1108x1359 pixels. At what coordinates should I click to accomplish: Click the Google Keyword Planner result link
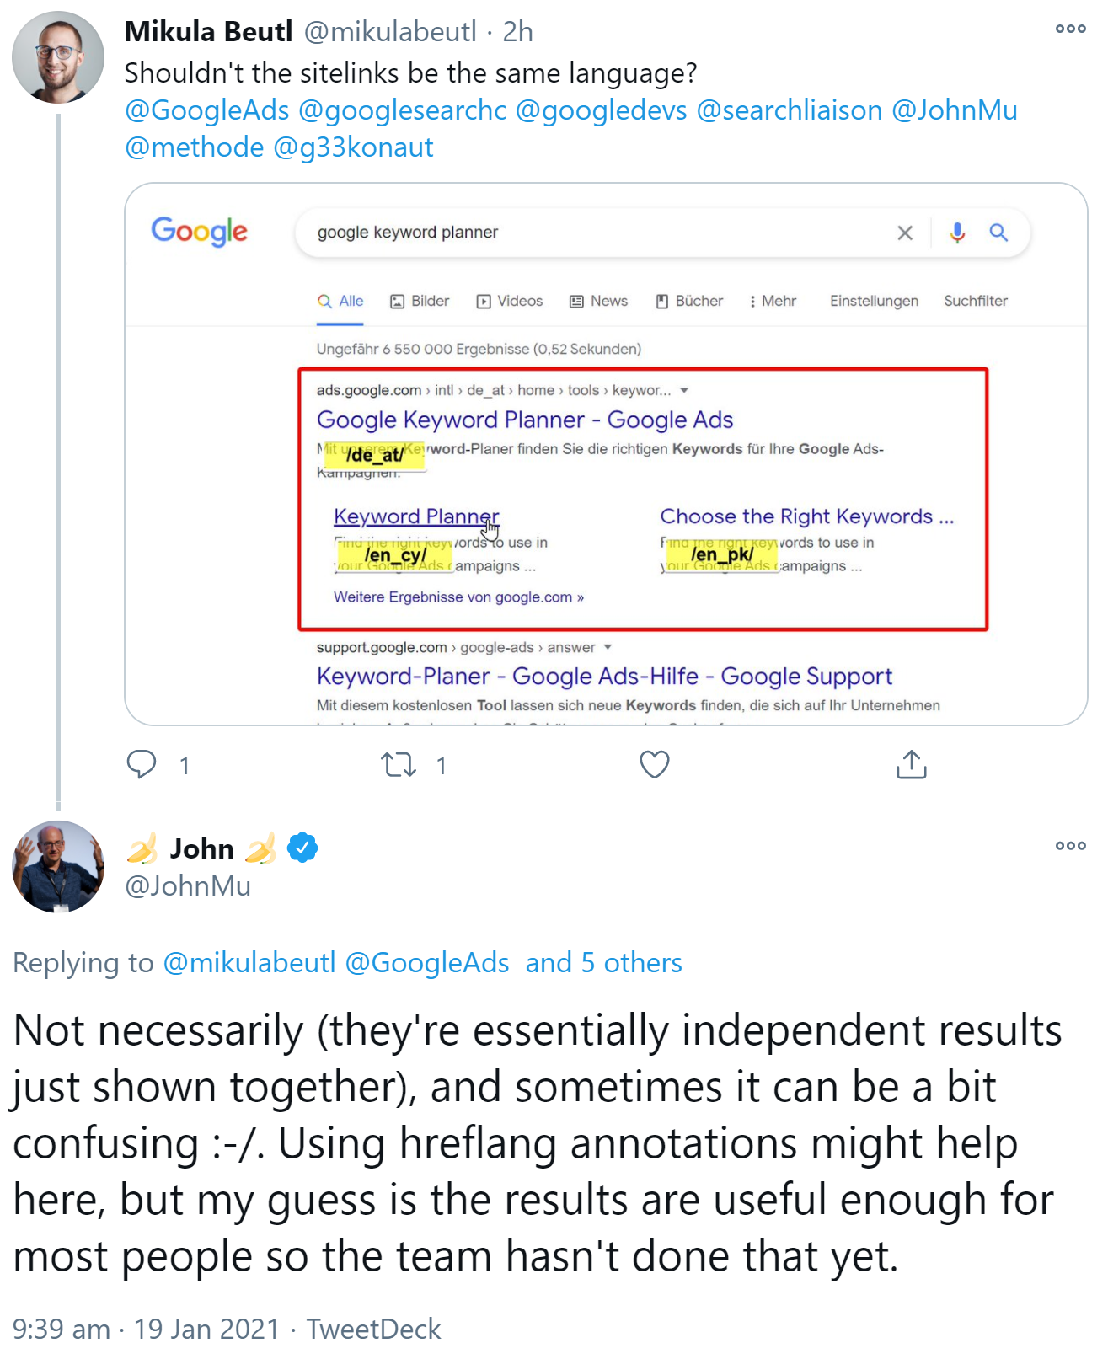[x=524, y=420]
